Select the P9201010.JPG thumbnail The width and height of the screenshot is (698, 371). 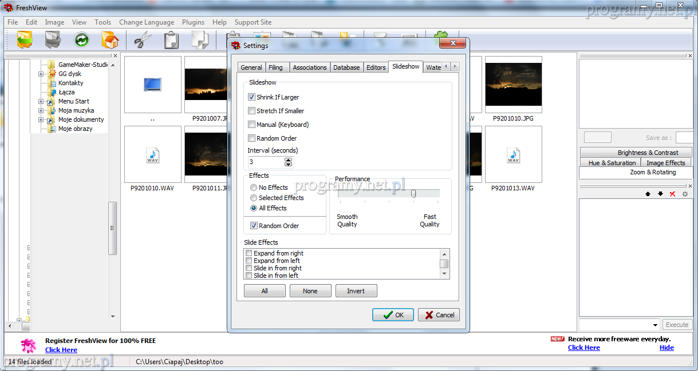513,85
